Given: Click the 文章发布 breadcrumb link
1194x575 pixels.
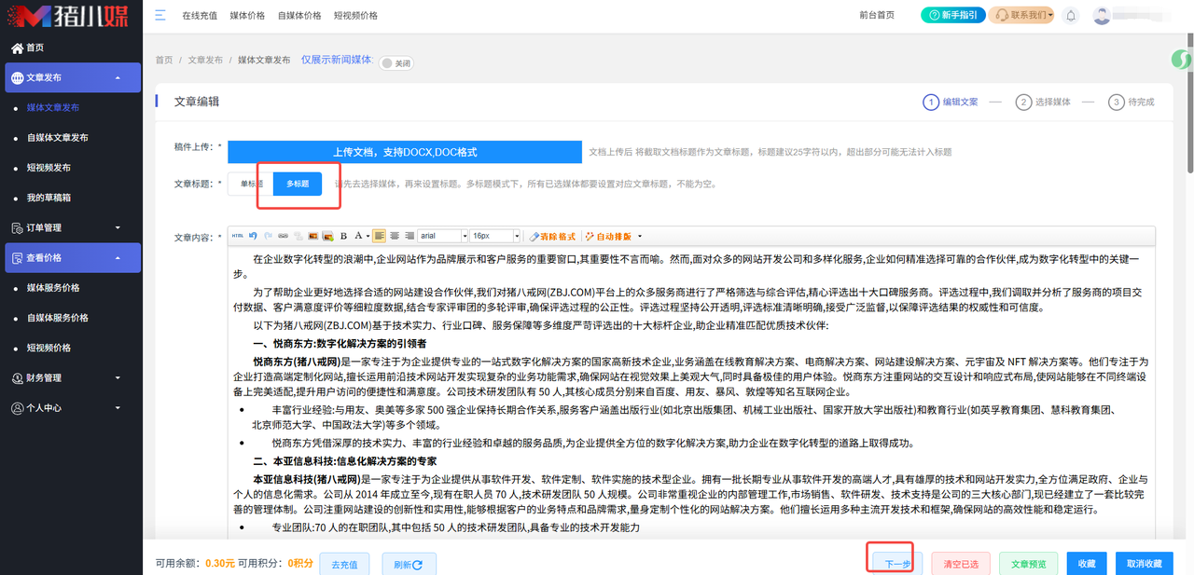Looking at the screenshot, I should point(205,60).
